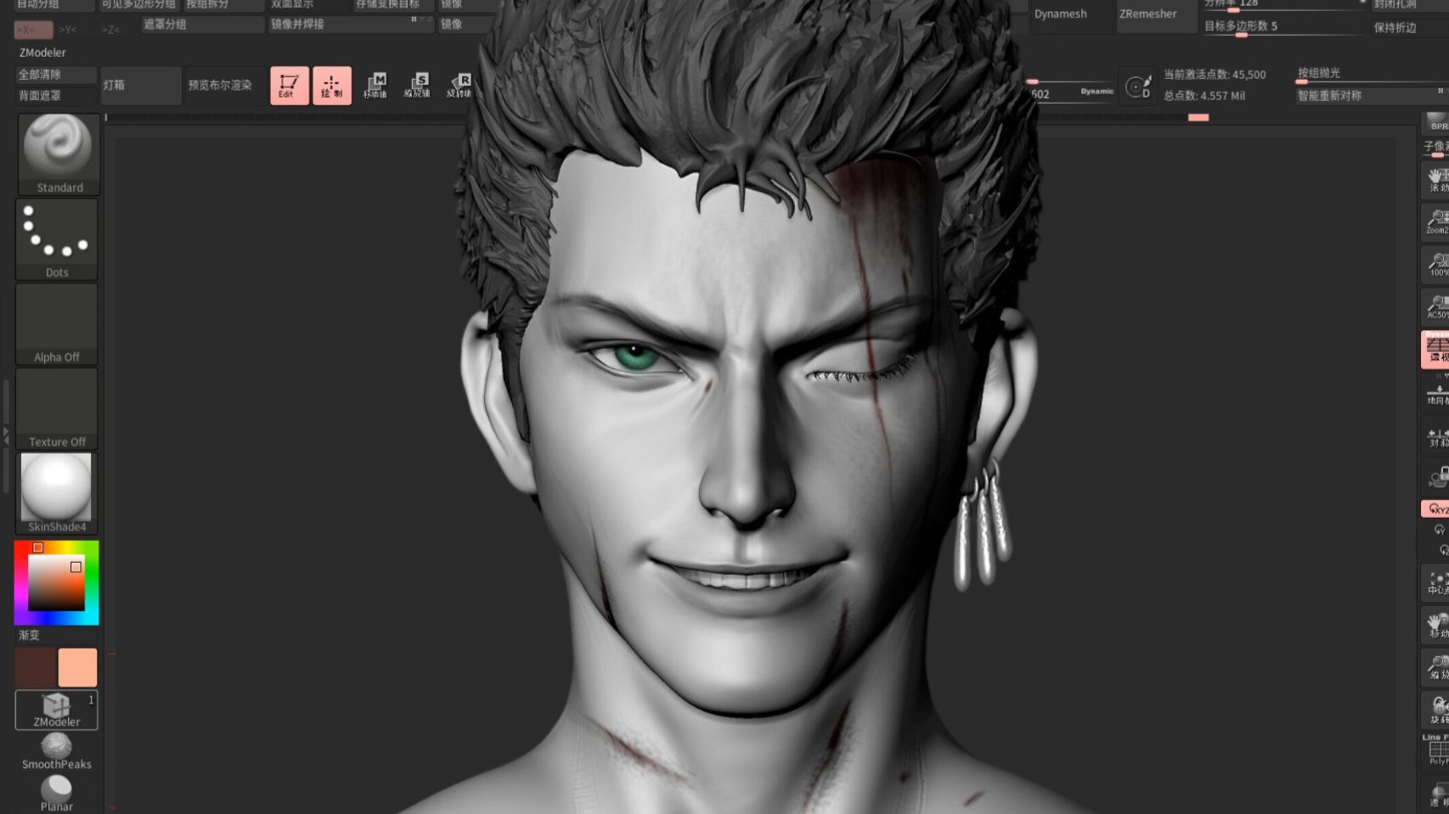Select the peach main color swatch

pyautogui.click(x=77, y=668)
